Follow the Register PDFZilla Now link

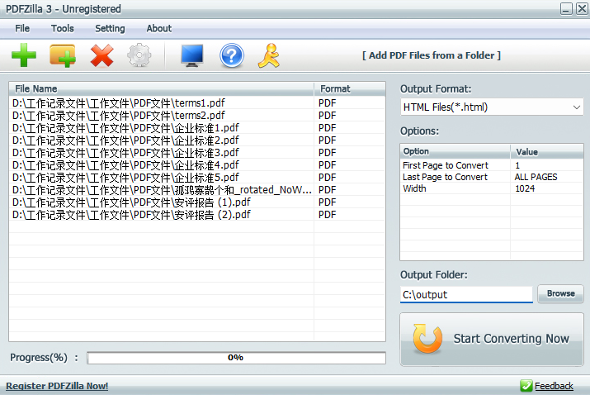[57, 386]
